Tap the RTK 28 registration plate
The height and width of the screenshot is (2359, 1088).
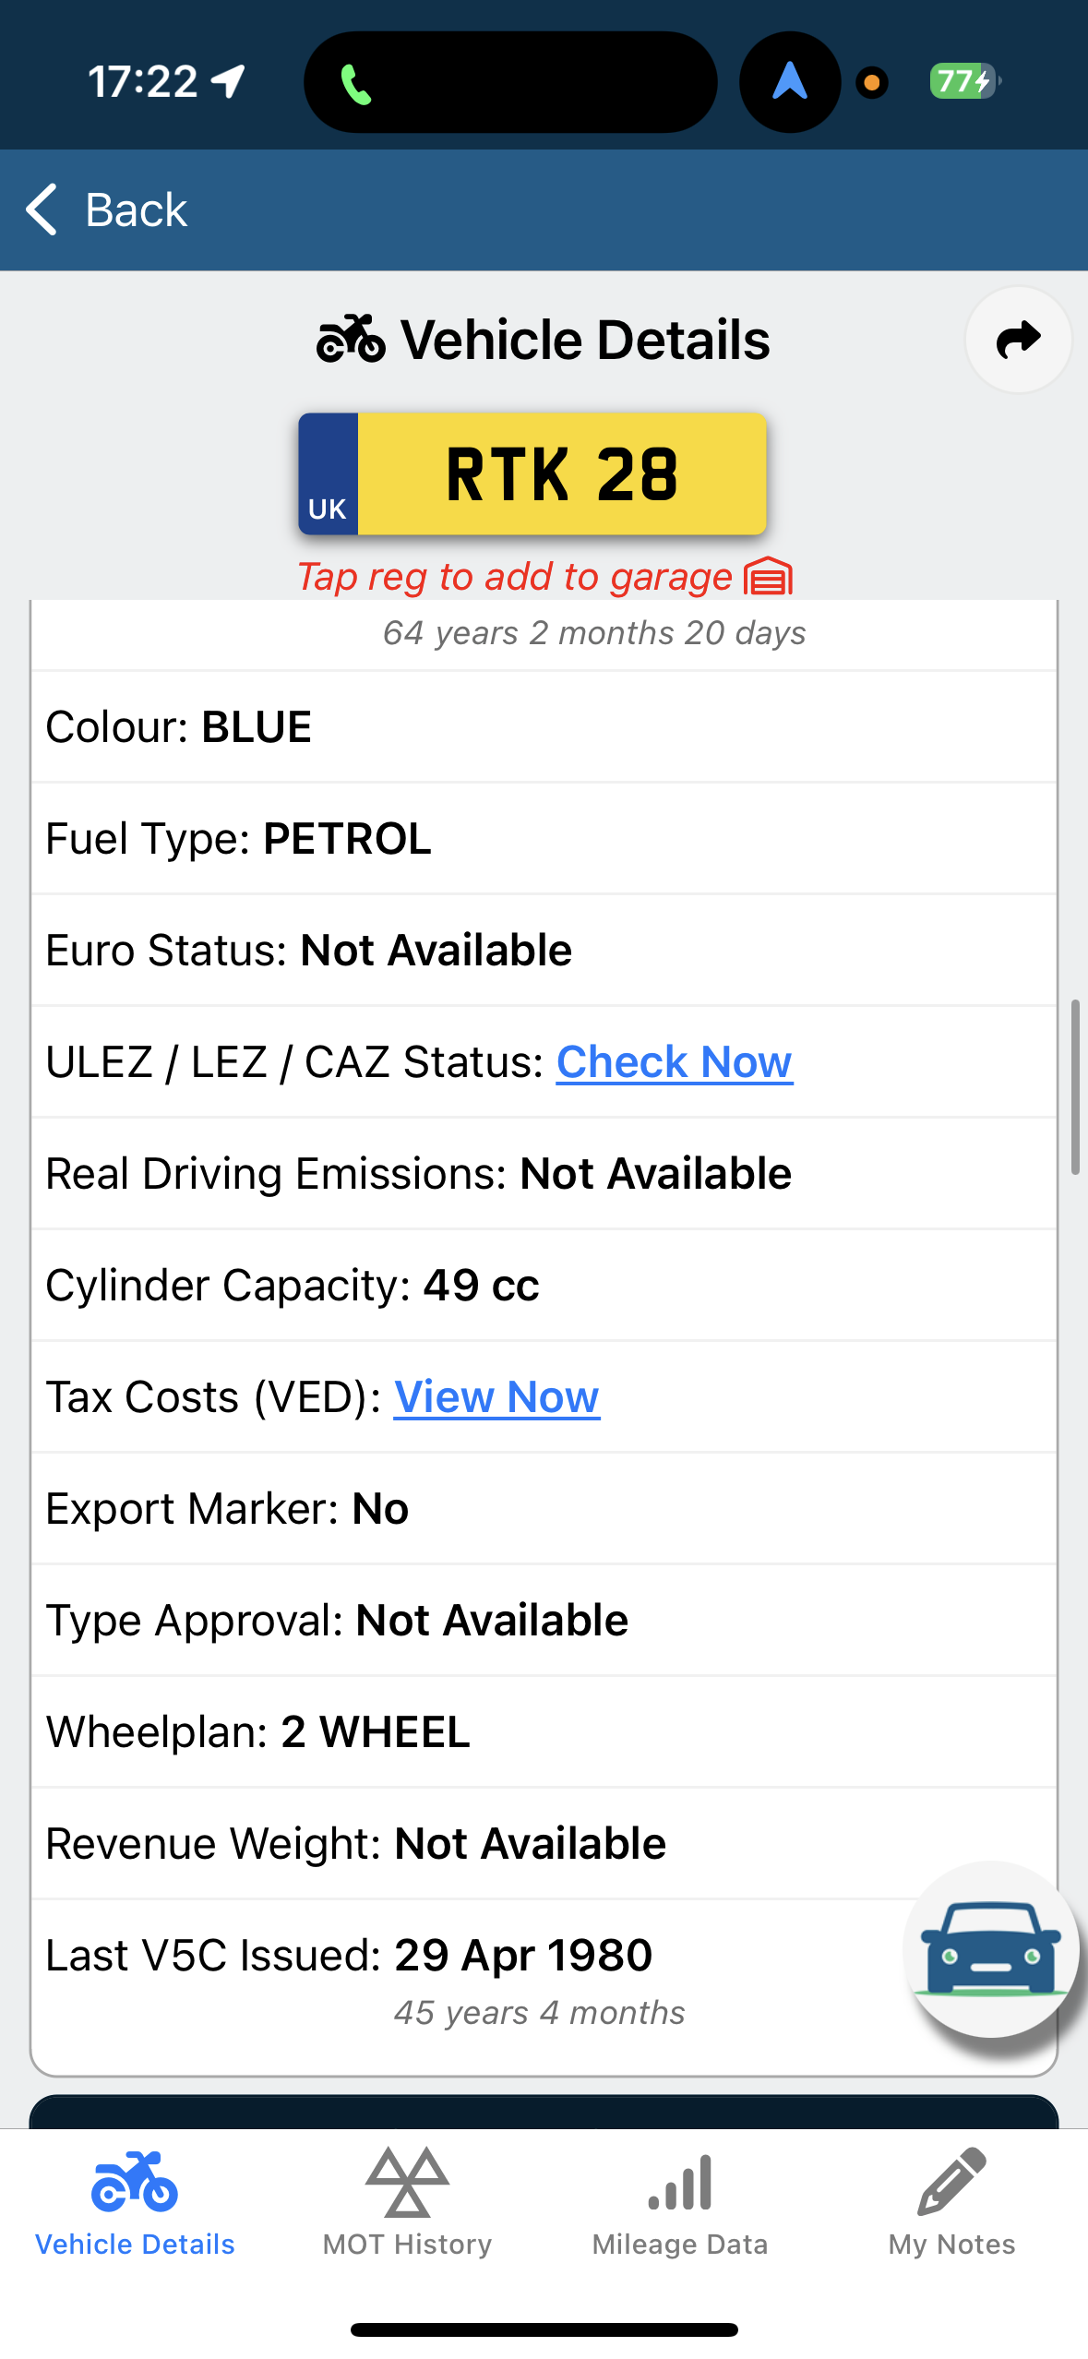[532, 474]
